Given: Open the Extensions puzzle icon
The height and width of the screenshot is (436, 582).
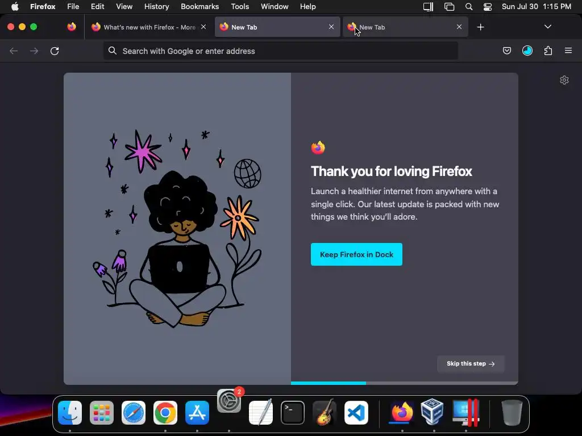Looking at the screenshot, I should [548, 51].
